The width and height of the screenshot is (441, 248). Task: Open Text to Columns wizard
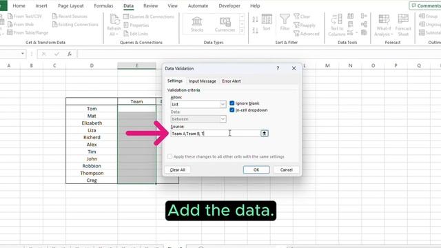click(x=337, y=25)
